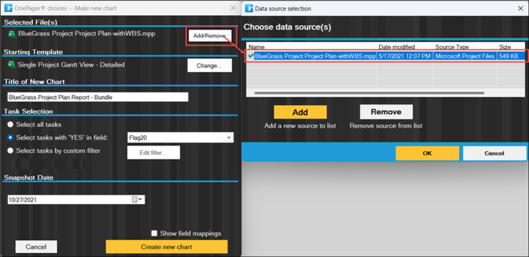Cancel the Data source selection dialog
This screenshot has height=257, width=529.
[494, 153]
